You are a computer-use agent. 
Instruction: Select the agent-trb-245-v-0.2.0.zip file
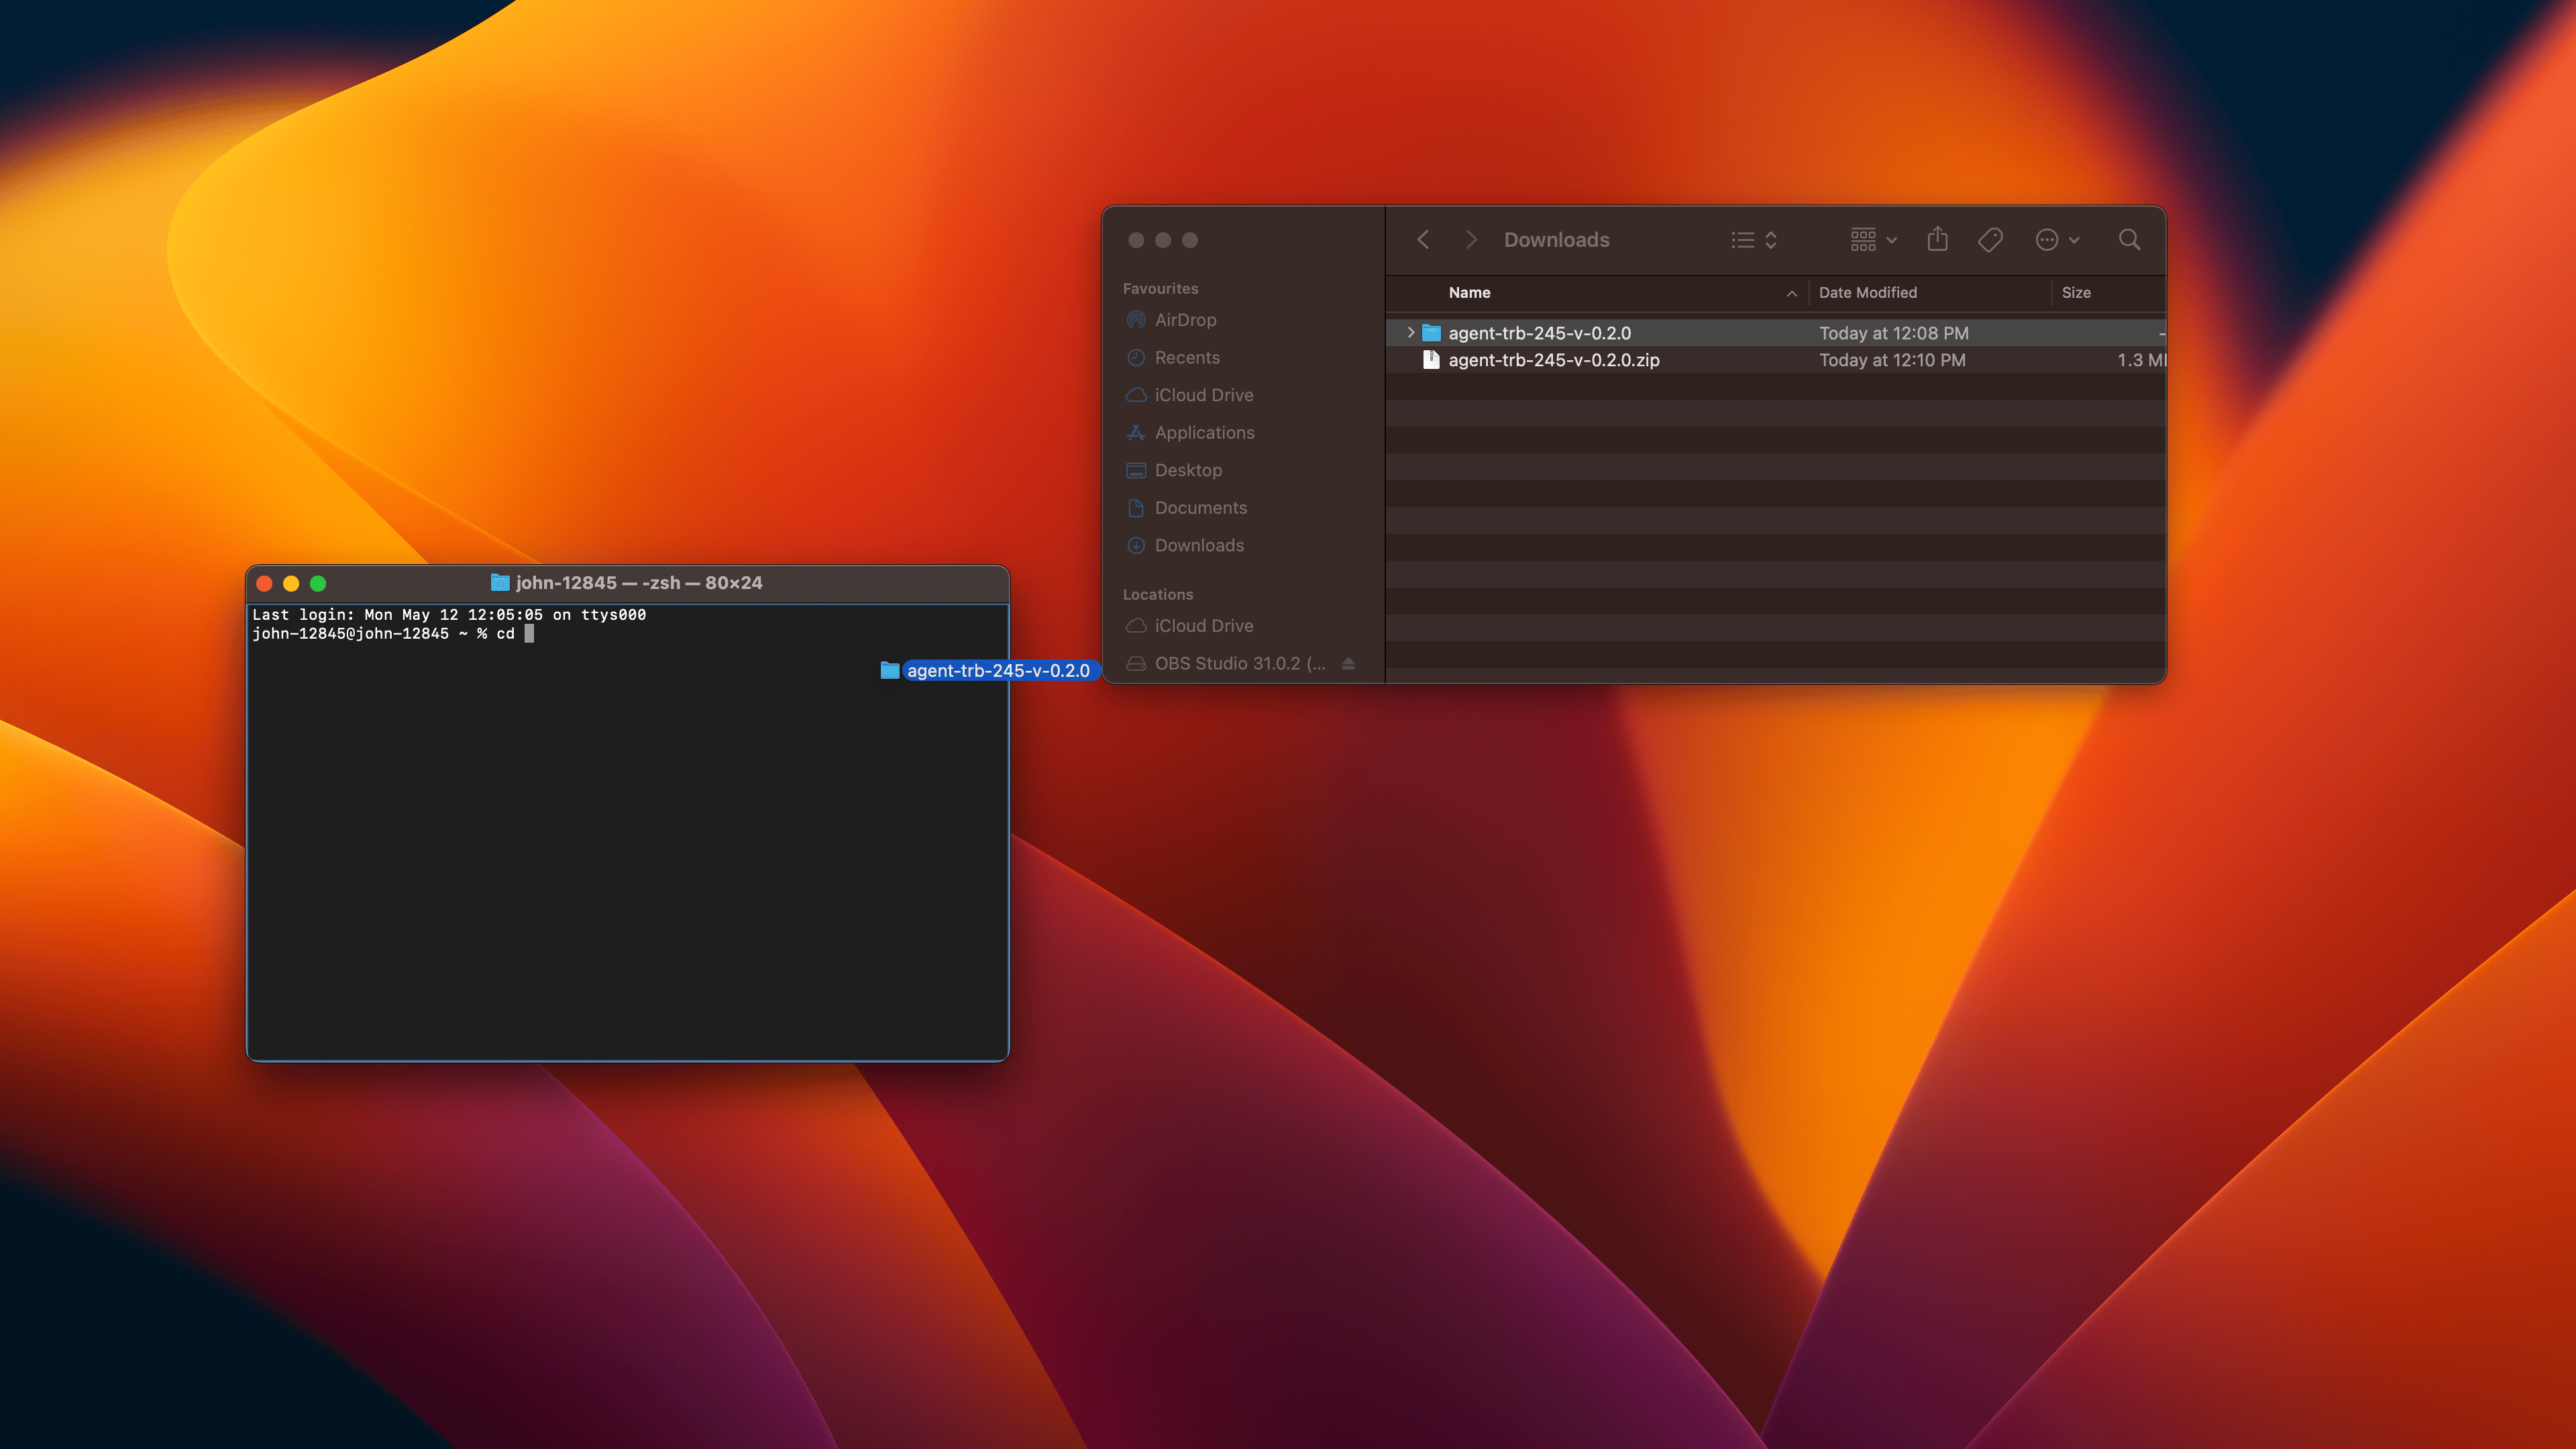coord(1553,360)
